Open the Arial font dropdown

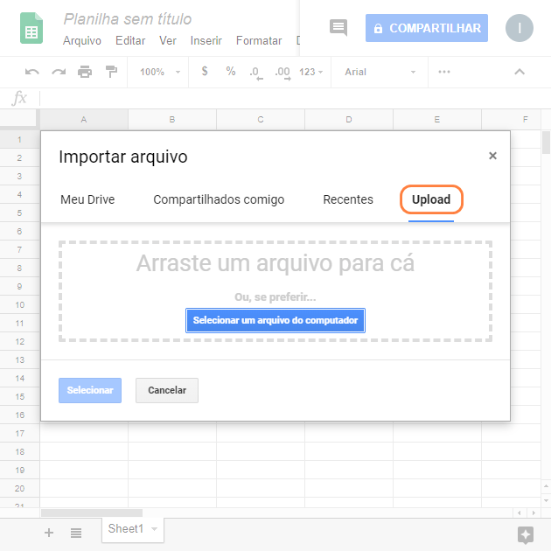coord(380,72)
